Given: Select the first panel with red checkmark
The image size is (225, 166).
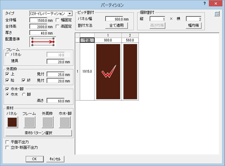Looking at the screenshot, I should click(x=108, y=72).
